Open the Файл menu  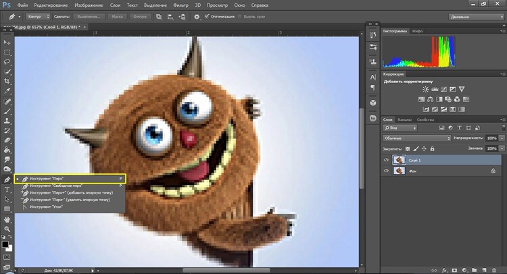pyautogui.click(x=22, y=5)
